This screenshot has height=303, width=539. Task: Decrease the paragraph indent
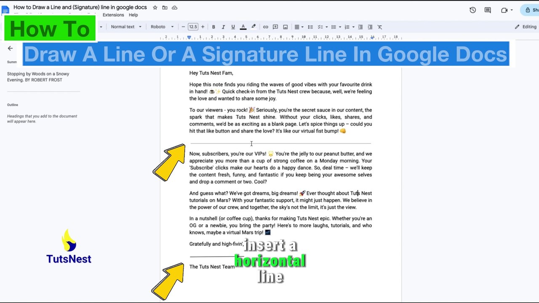click(x=360, y=27)
